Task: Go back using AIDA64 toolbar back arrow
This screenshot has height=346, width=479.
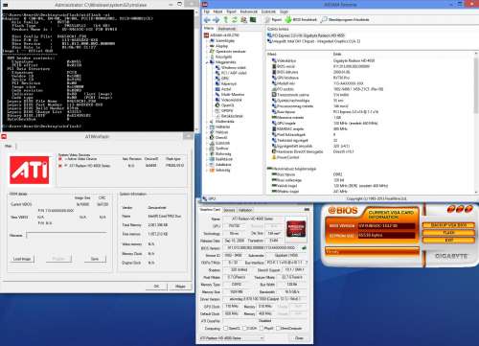Action: [207, 20]
